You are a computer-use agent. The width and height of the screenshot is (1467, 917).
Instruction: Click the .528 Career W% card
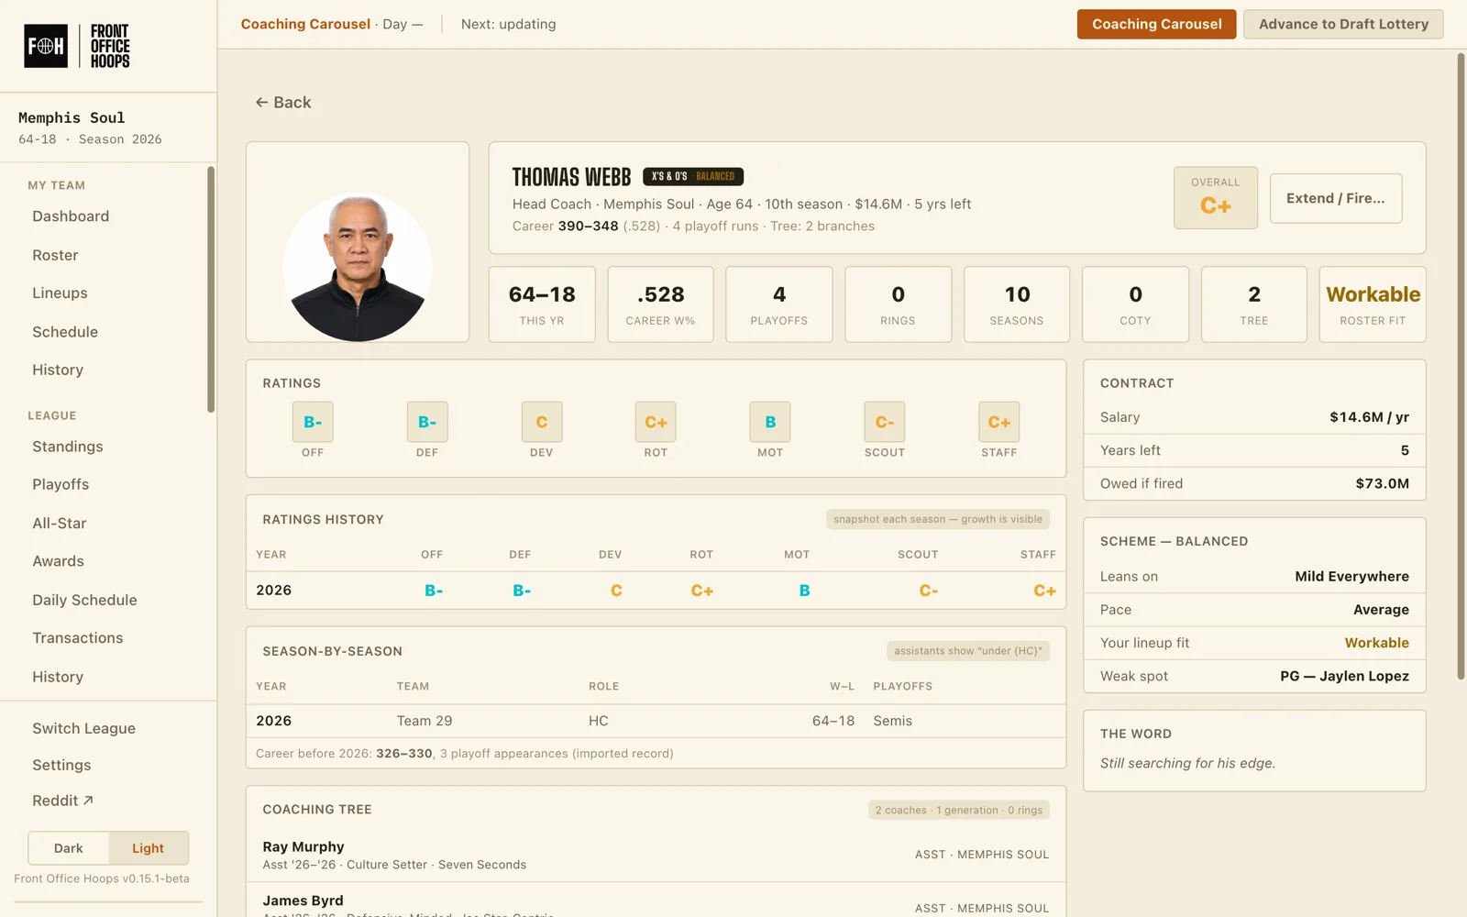(x=660, y=304)
